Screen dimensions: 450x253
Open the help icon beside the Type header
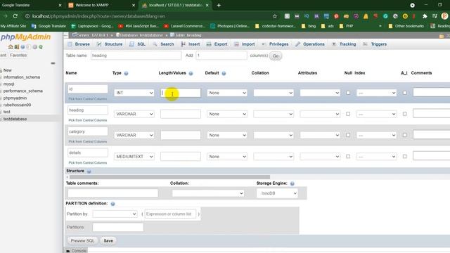(126, 73)
